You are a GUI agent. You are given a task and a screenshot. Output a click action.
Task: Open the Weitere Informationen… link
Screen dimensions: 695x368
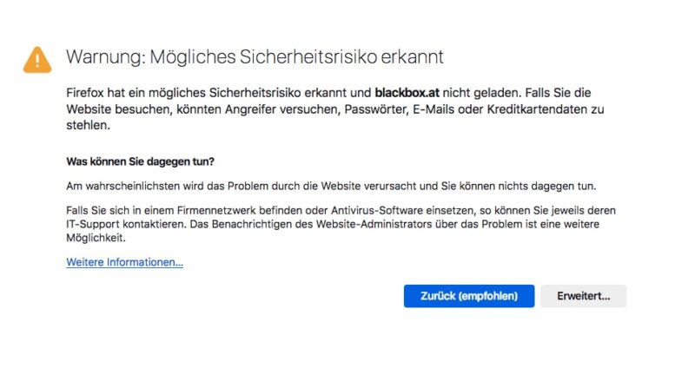tap(124, 262)
